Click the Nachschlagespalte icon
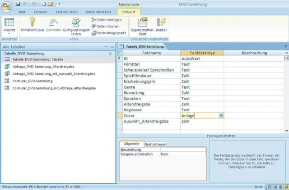Image resolution: width=289 pixels, height=190 pixels. (x=94, y=33)
